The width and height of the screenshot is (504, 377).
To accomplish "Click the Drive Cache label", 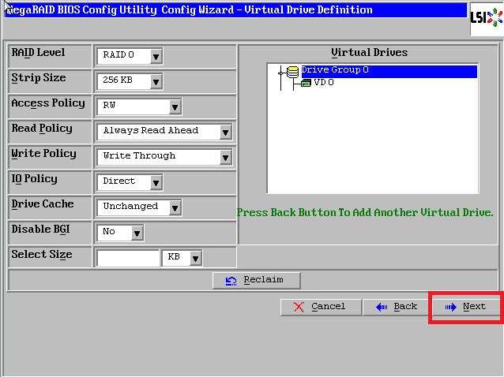I will click(43, 204).
